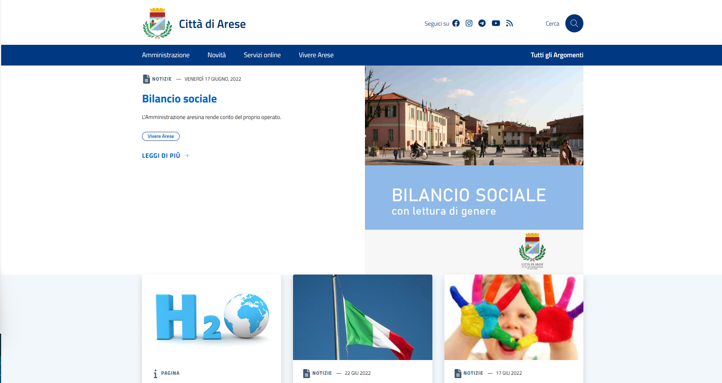Click the magnifying glass search button
722x383 pixels.
(x=574, y=23)
